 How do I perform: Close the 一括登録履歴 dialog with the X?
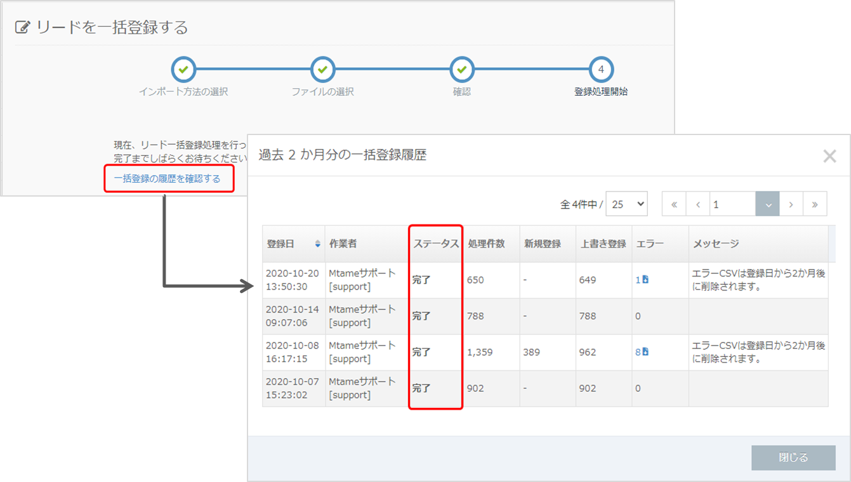[829, 156]
